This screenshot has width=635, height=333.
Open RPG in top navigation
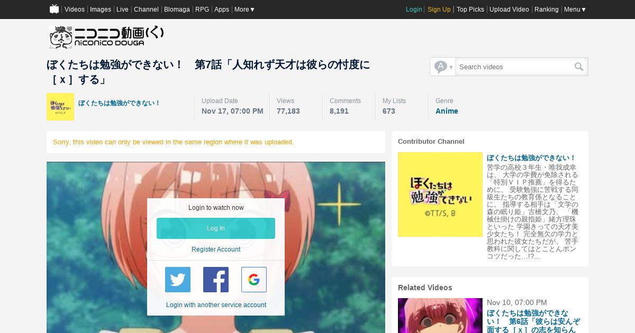(x=202, y=10)
